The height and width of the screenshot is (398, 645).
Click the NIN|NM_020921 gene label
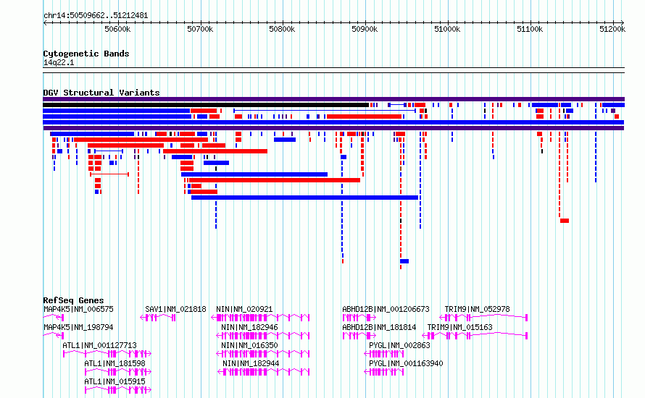coord(244,309)
